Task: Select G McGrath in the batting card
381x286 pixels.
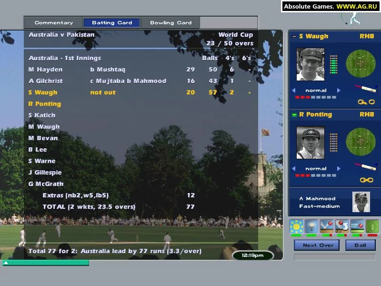Action: [46, 184]
